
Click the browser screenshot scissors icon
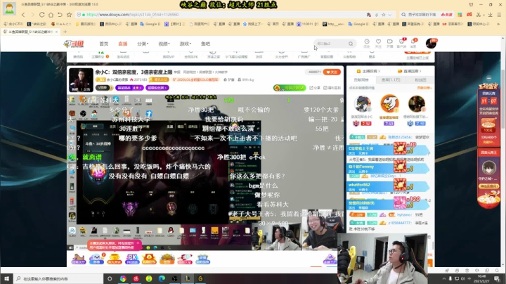(x=479, y=15)
